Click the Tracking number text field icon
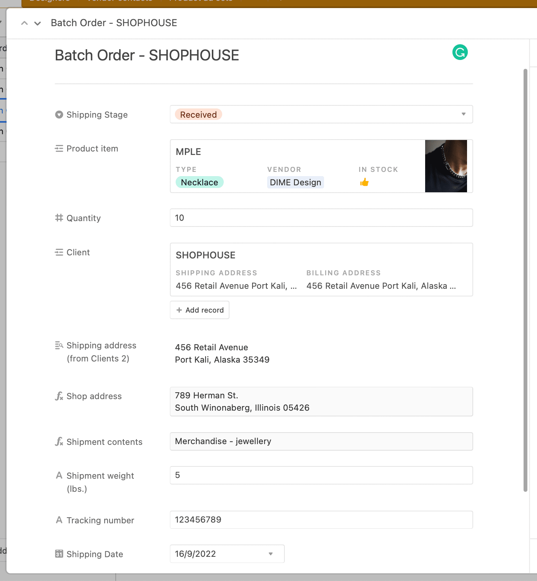 tap(59, 520)
